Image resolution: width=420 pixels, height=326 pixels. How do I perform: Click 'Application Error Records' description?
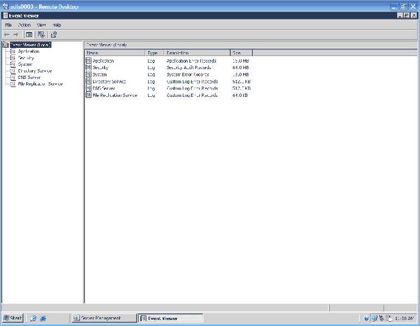pos(192,61)
